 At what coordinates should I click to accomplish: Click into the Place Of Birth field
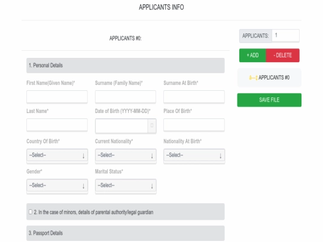pyautogui.click(x=194, y=124)
